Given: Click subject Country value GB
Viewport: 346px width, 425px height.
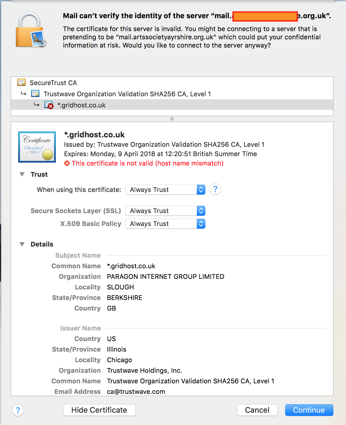Looking at the screenshot, I should point(111,308).
